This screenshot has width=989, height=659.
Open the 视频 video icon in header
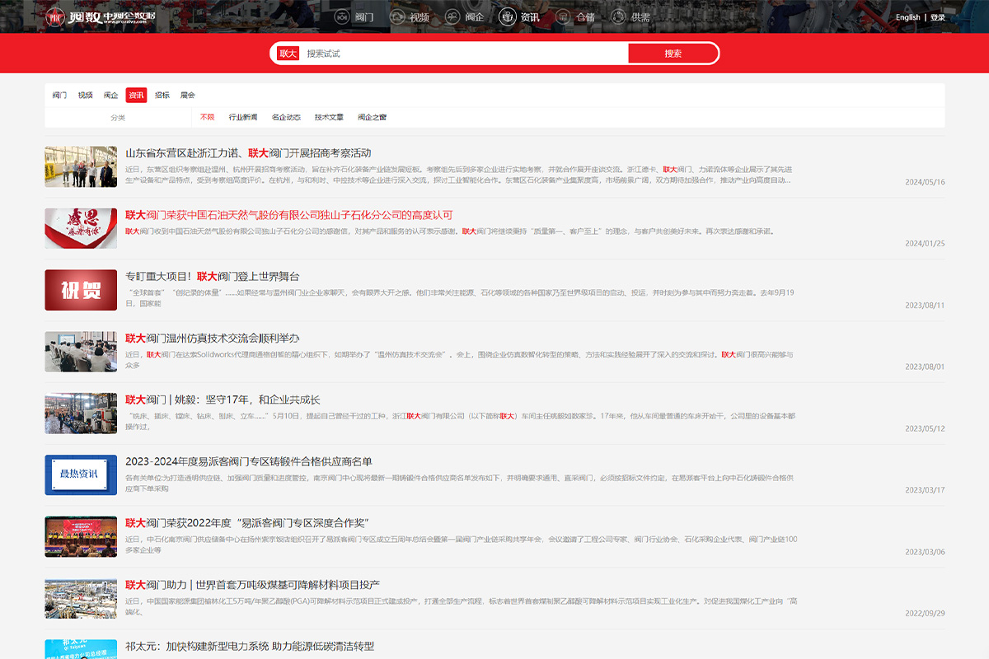click(397, 16)
